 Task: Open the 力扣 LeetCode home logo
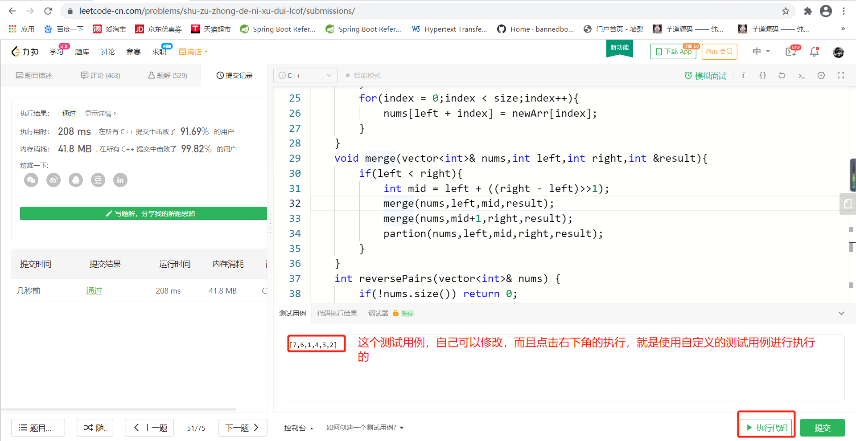25,52
